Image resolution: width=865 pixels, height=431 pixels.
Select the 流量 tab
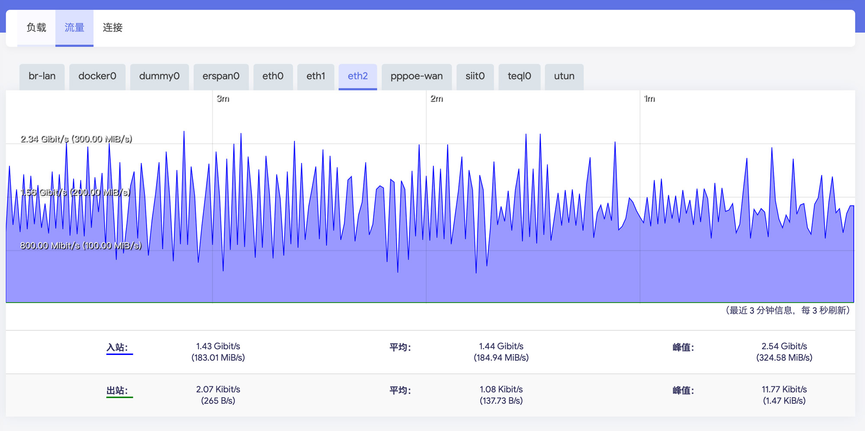pyautogui.click(x=74, y=28)
